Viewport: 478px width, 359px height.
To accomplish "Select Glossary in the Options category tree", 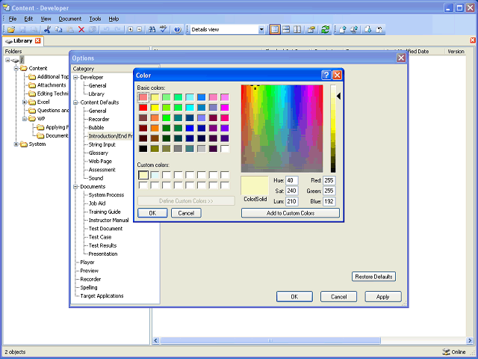I will click(x=98, y=153).
